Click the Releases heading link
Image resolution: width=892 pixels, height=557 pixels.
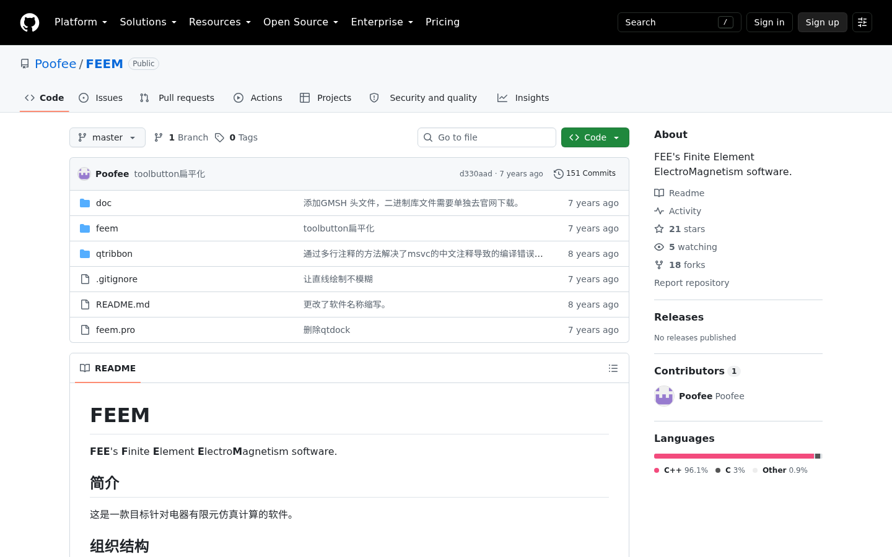pyautogui.click(x=679, y=317)
